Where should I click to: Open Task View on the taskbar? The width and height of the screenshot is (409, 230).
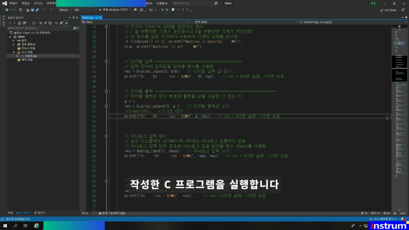click(x=25, y=226)
